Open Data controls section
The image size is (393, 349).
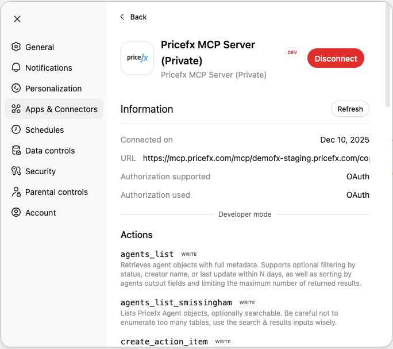click(54, 150)
